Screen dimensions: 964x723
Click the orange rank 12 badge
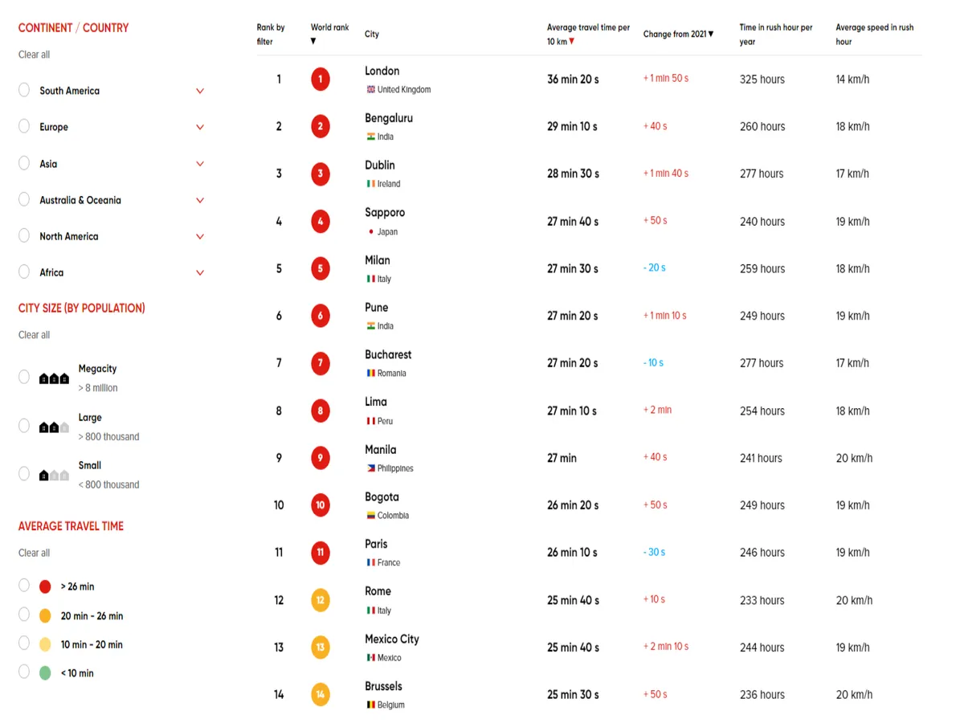coord(320,600)
